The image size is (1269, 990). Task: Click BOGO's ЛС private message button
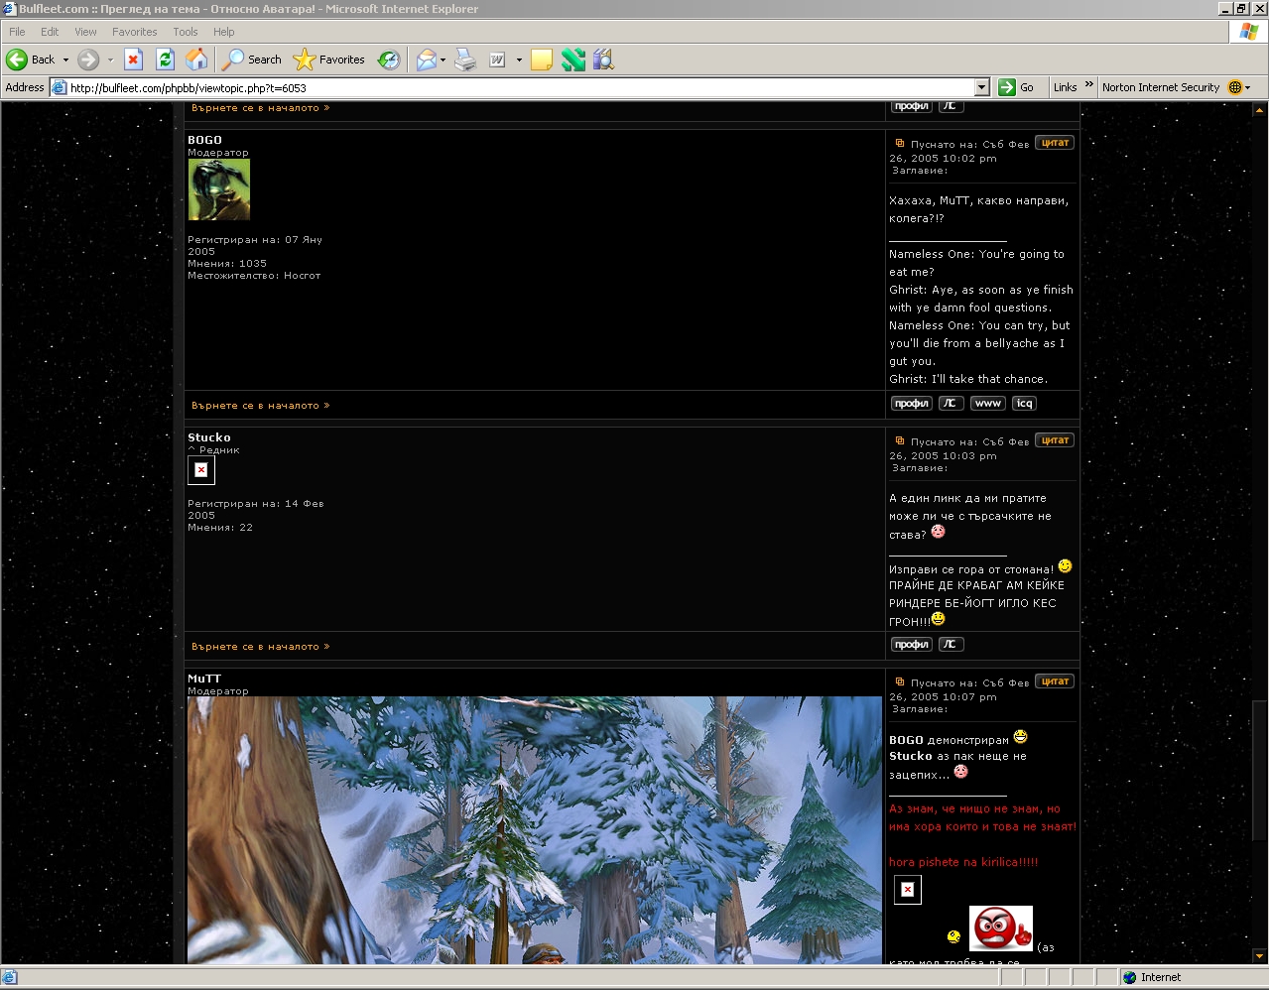point(951,404)
